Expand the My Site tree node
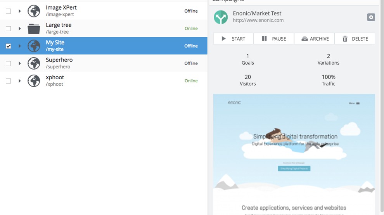 pos(20,46)
